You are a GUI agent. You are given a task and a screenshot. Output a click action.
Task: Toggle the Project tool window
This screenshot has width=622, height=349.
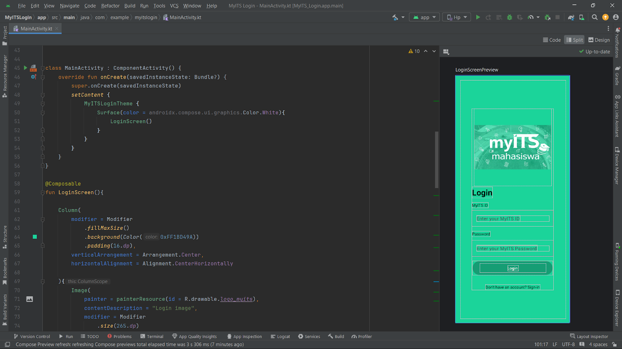point(5,36)
